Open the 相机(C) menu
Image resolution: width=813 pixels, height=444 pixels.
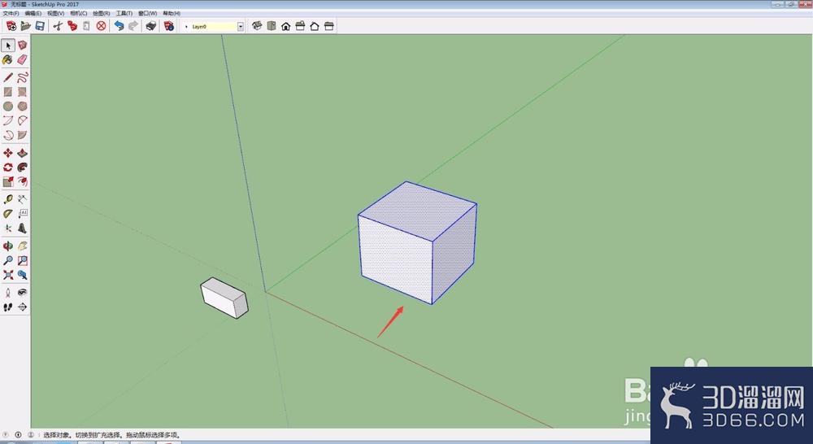pos(78,14)
